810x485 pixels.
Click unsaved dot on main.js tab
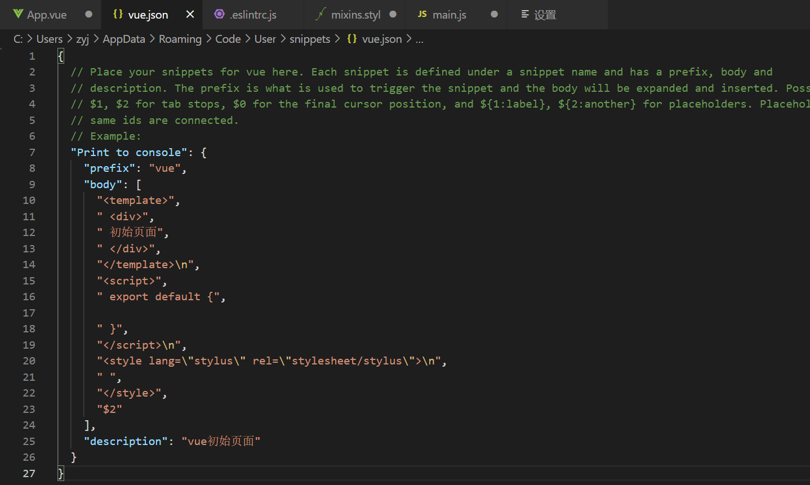tap(494, 14)
